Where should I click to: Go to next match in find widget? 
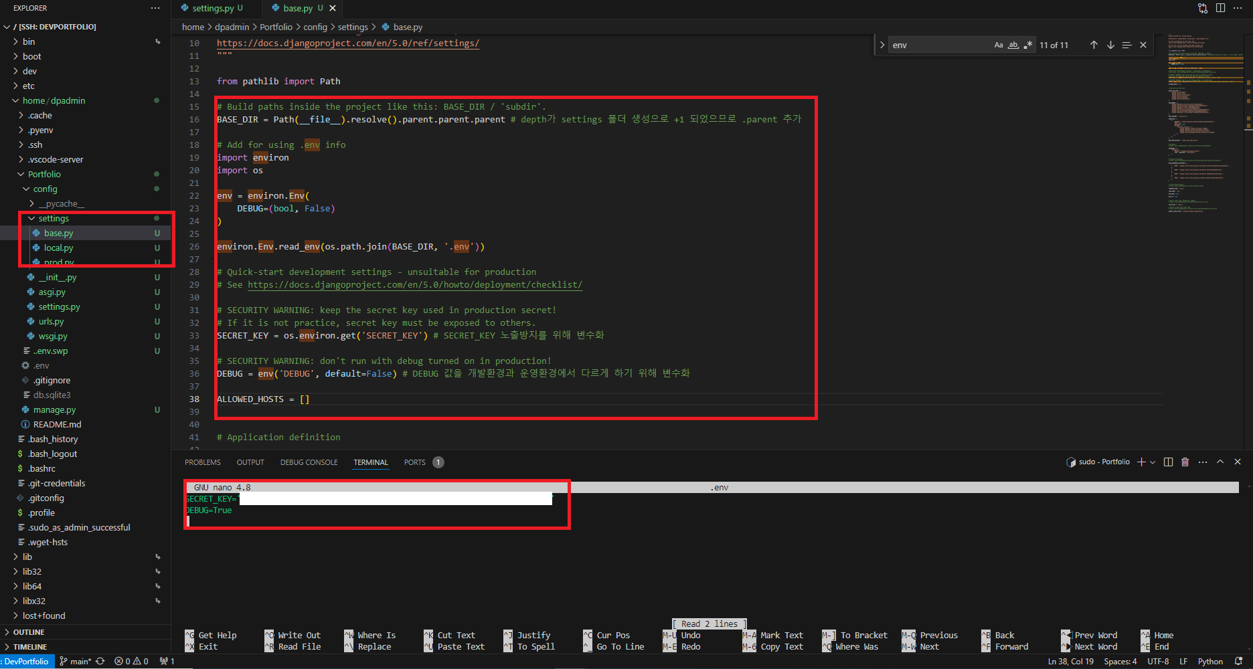coord(1110,45)
